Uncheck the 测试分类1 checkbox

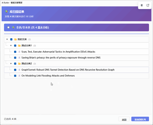point(15,45)
